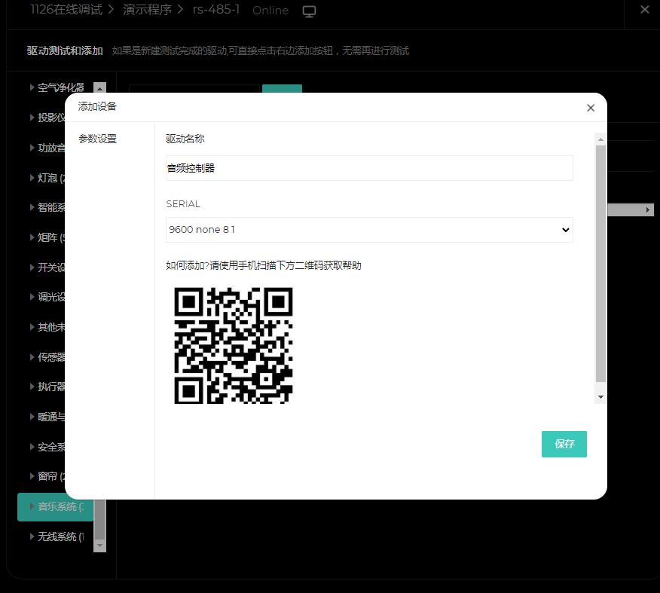This screenshot has width=660, height=593.
Task: Click the 驱动名称 input field
Action: pyautogui.click(x=369, y=168)
